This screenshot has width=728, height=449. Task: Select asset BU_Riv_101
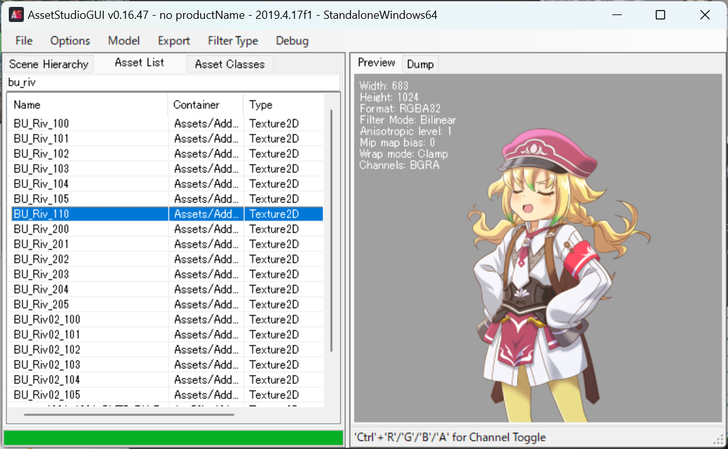(41, 139)
